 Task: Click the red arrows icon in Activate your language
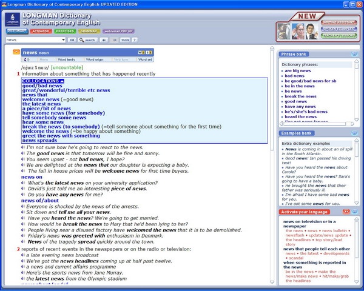coord(346,212)
